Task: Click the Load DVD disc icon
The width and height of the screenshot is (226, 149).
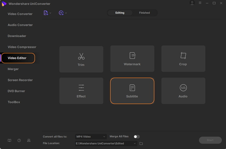Action: pos(61,13)
